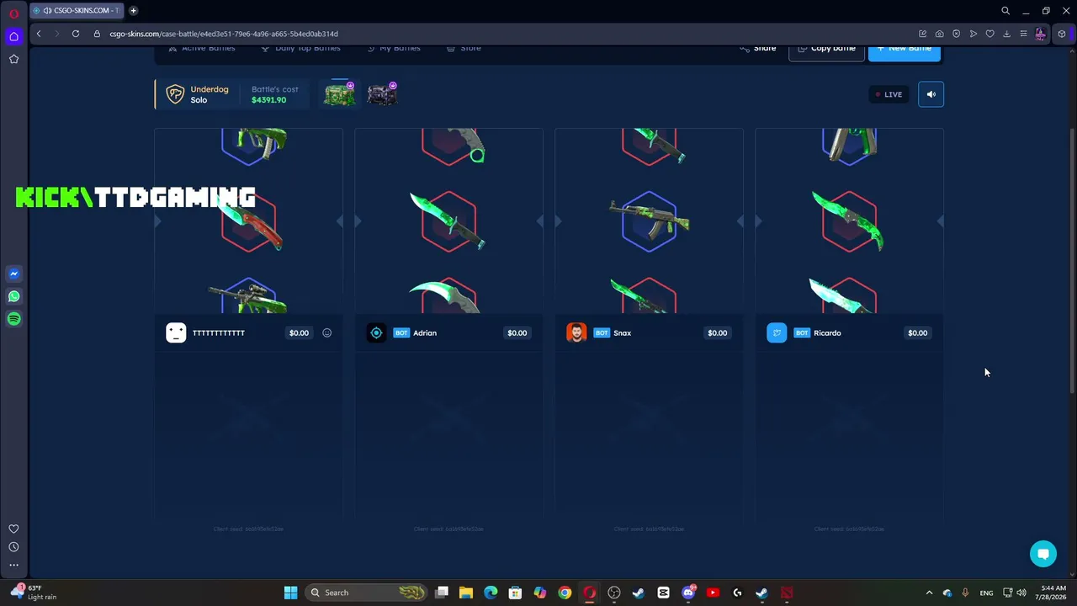The width and height of the screenshot is (1077, 606).
Task: Take a snapshot with camera icon
Action: (939, 34)
